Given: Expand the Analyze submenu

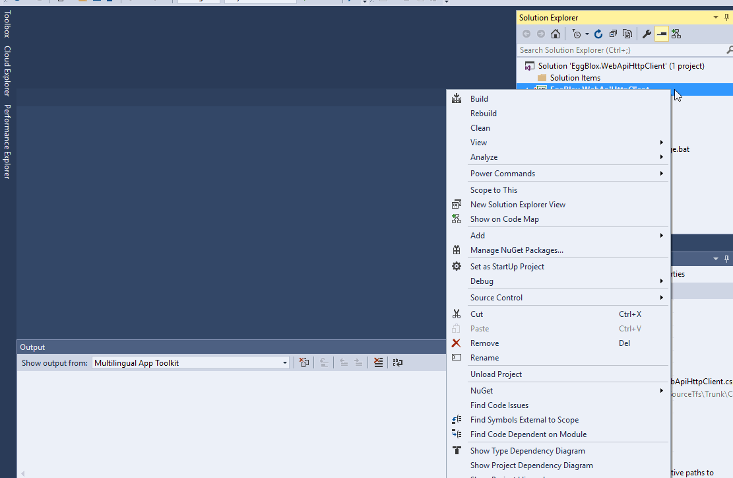Looking at the screenshot, I should pos(559,156).
